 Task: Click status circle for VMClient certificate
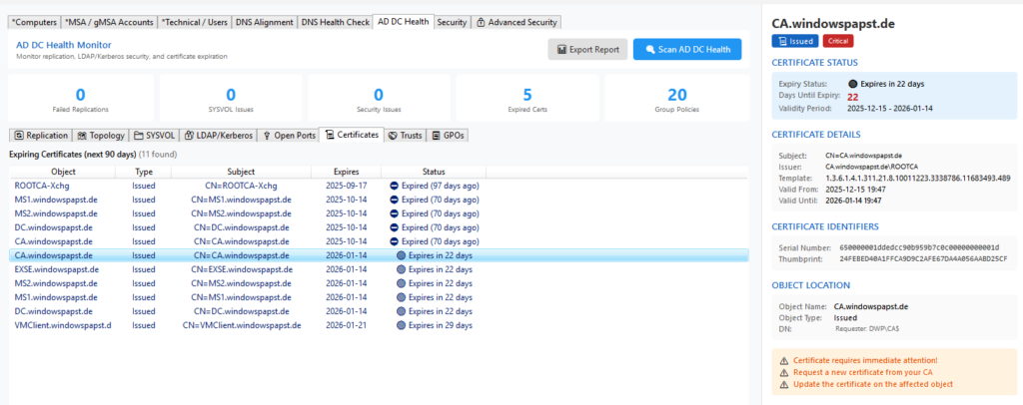pos(402,325)
